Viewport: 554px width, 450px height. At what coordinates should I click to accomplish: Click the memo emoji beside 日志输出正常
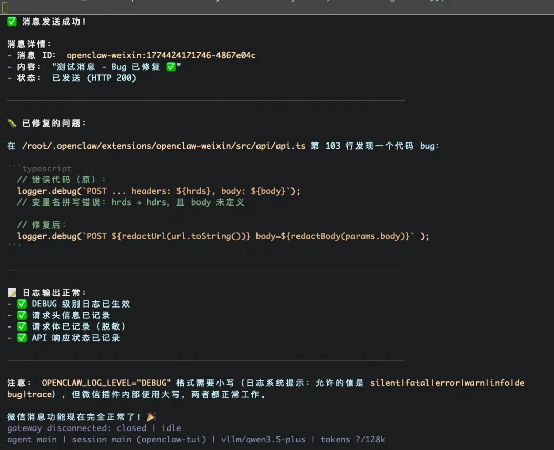[12, 293]
